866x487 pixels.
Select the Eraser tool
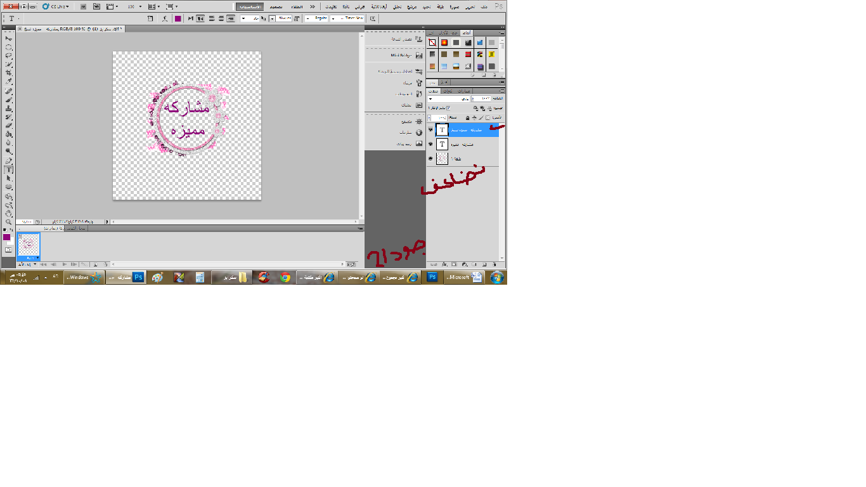pyautogui.click(x=9, y=126)
